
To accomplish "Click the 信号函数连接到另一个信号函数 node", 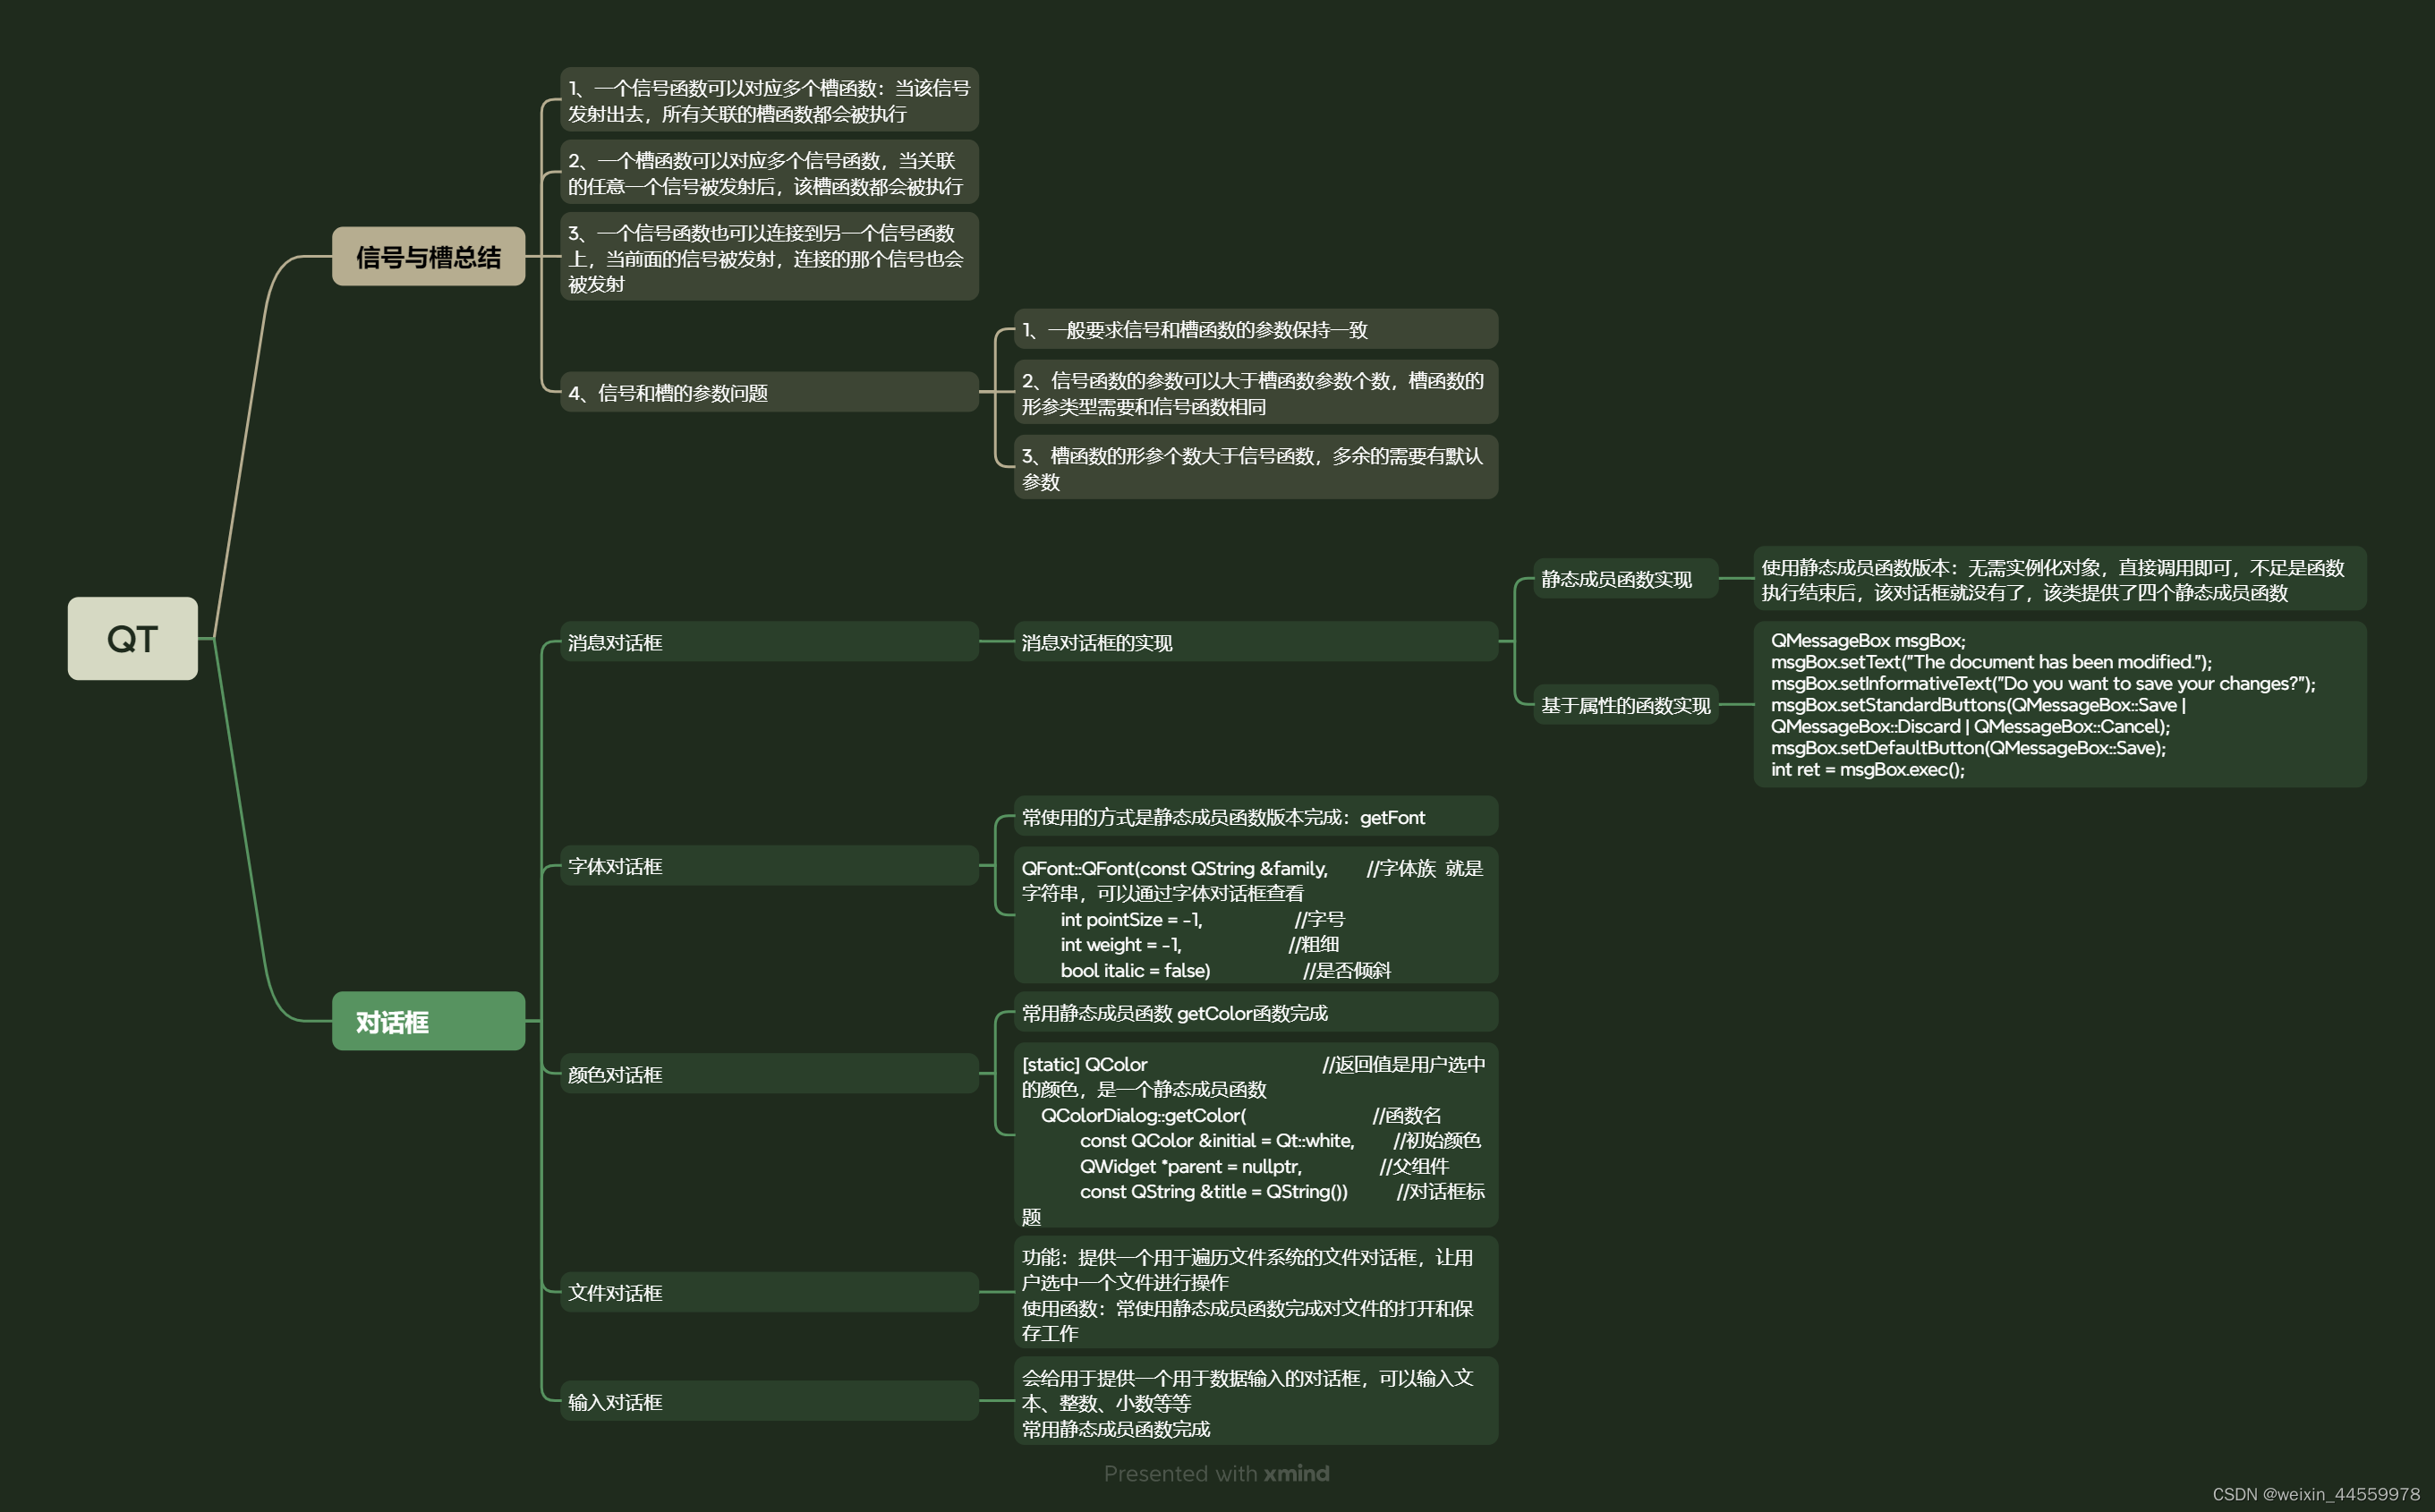I will pos(770,256).
